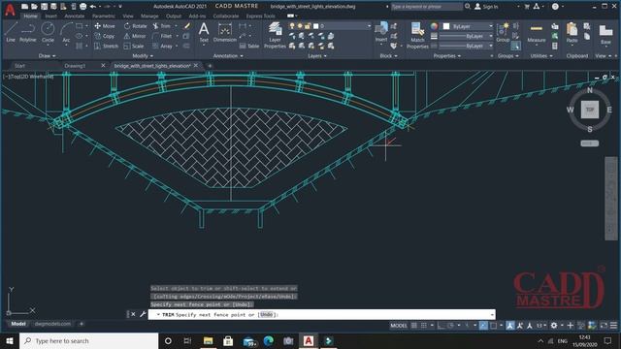Select the Text annotation tool

click(204, 32)
